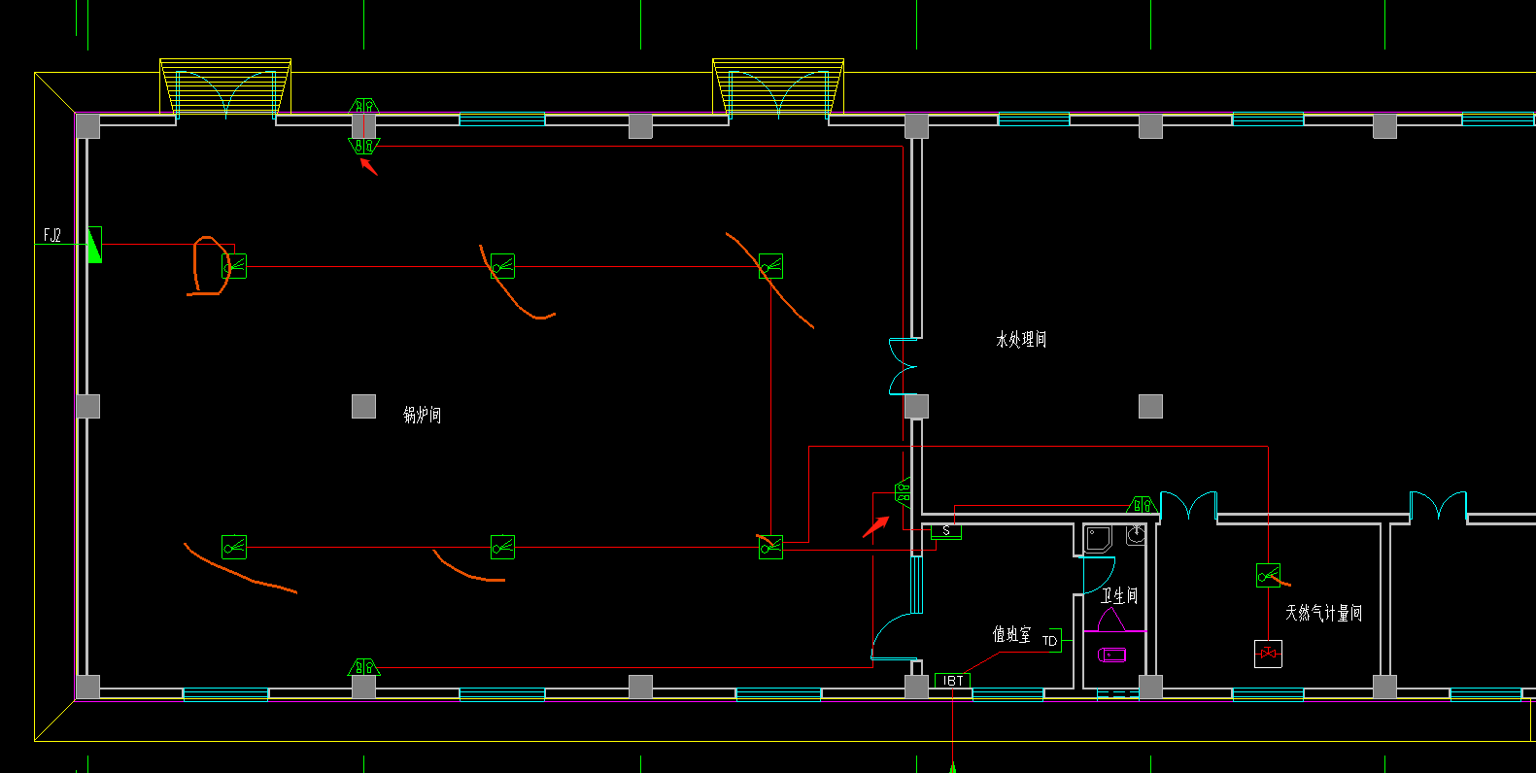Select the free-standing column in boiler room center
This screenshot has width=1536, height=773.
pyautogui.click(x=363, y=406)
